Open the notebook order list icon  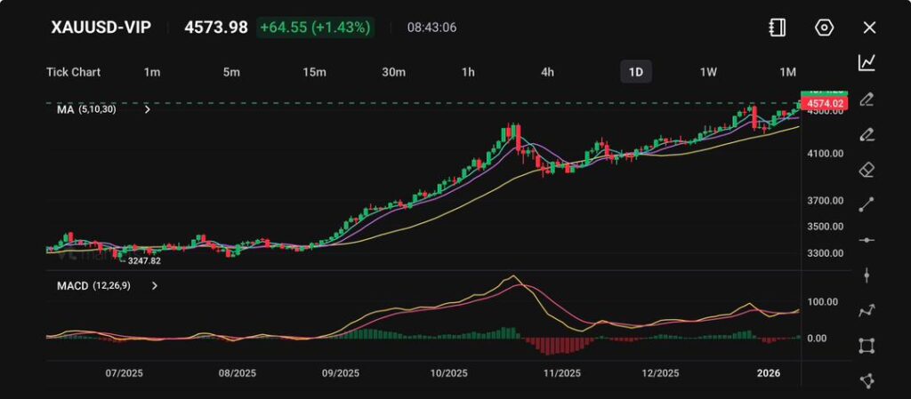[x=777, y=28]
